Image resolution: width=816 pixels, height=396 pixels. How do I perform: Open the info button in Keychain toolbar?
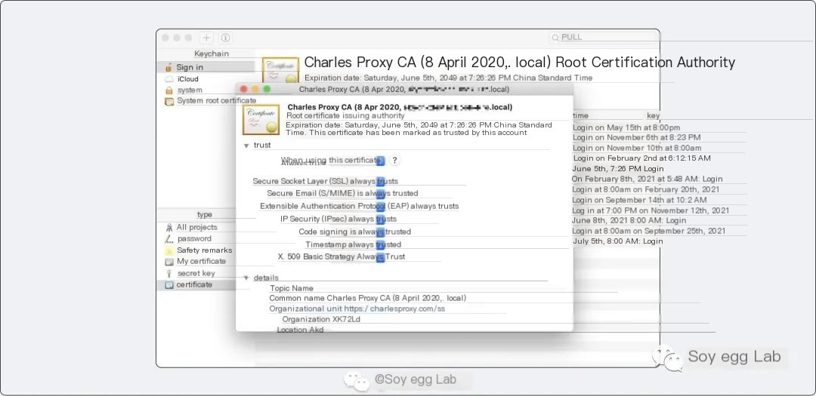pos(225,38)
